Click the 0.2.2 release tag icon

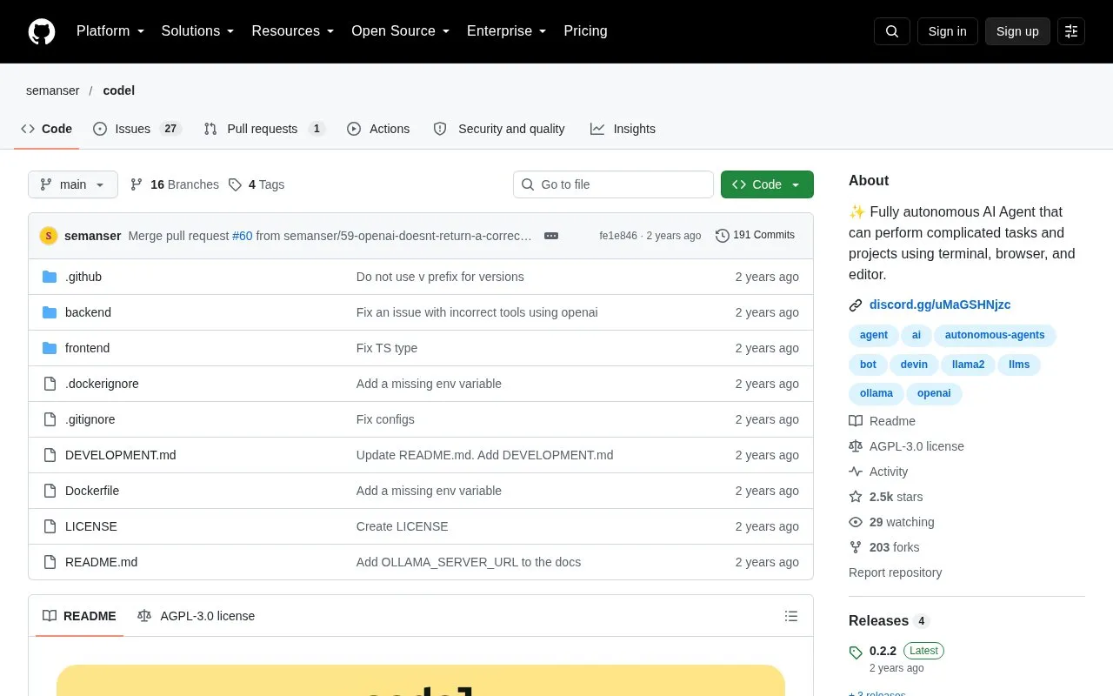856,652
